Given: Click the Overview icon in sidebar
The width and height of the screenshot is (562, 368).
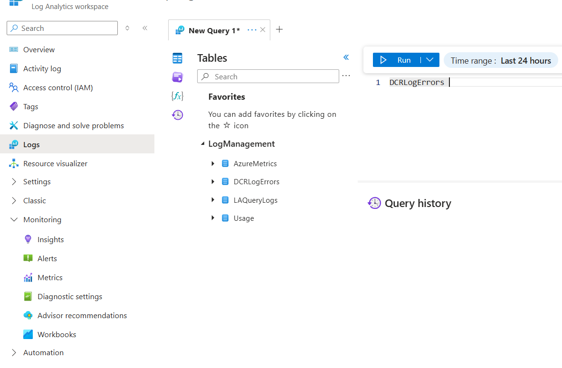Looking at the screenshot, I should point(14,49).
